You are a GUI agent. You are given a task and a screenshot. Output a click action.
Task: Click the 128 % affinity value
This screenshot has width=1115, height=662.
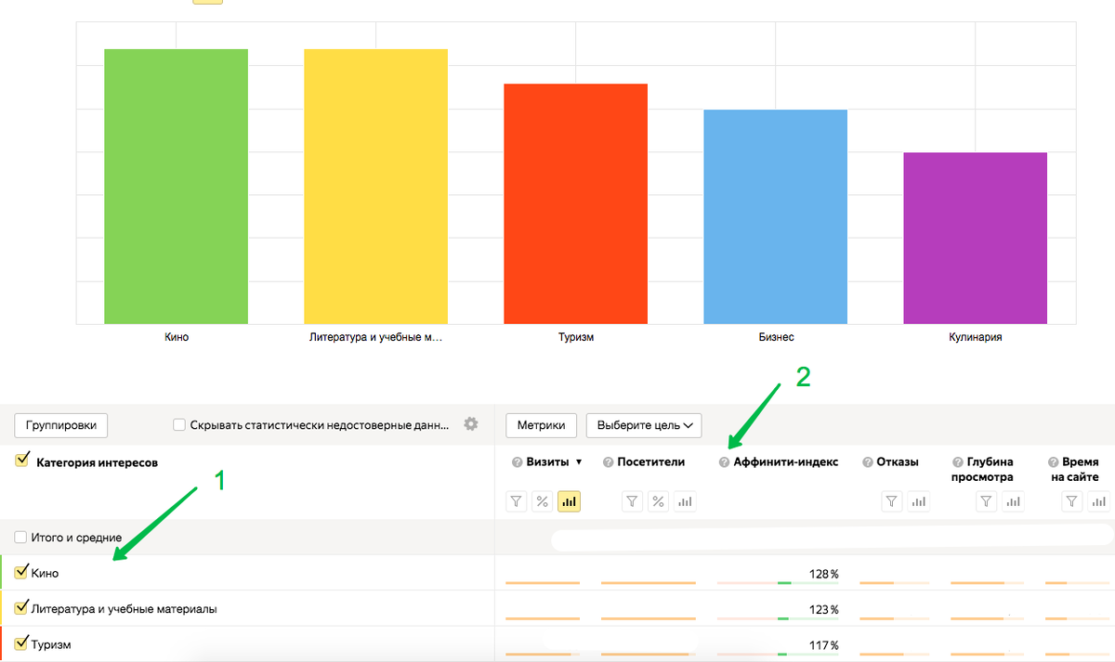(x=824, y=574)
